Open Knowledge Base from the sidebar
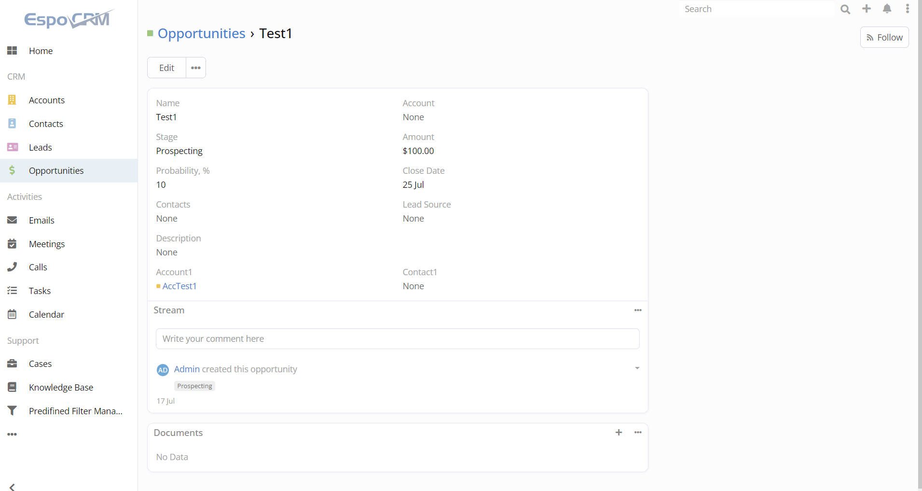Screen dimensions: 922x491 pyautogui.click(x=61, y=387)
